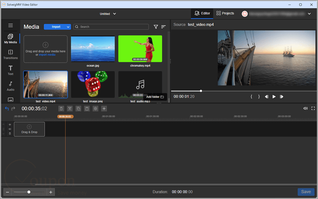The image size is (318, 199).
Task: Click the Save button
Action: pos(306,192)
